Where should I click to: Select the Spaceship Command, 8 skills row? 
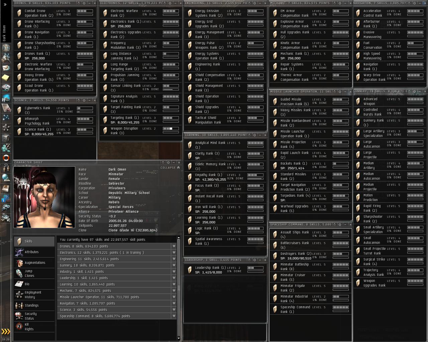pyautogui.click(x=117, y=316)
